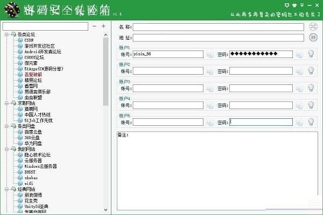Click the copy icon after 账户1 username field
The width and height of the screenshot is (323, 215).
(x=210, y=54)
